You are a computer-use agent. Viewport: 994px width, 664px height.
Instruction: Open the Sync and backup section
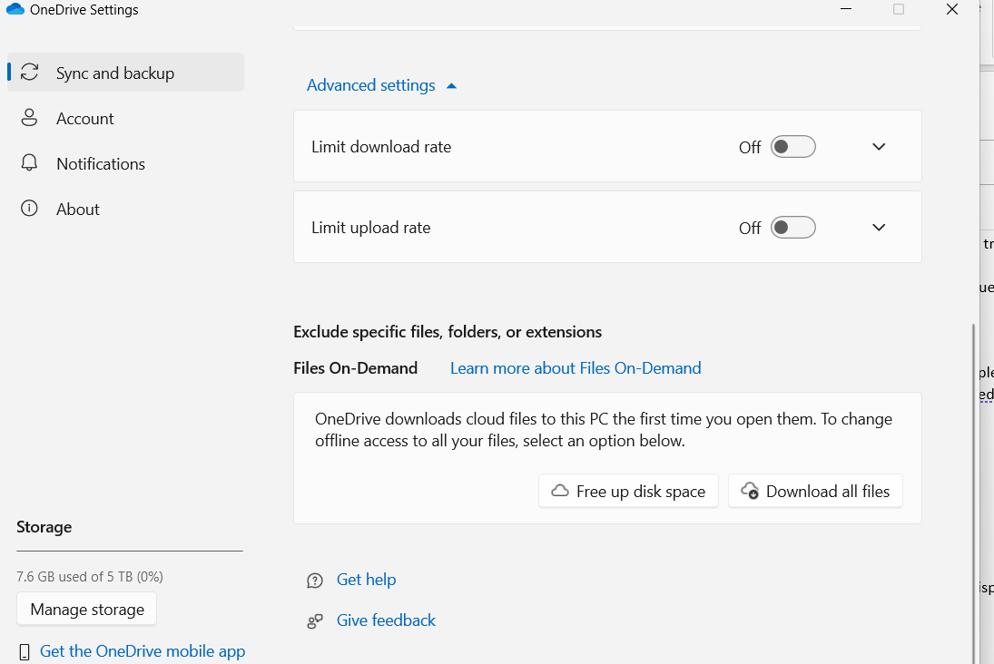click(125, 73)
